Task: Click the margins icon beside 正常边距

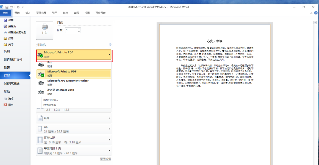Action: (40, 140)
